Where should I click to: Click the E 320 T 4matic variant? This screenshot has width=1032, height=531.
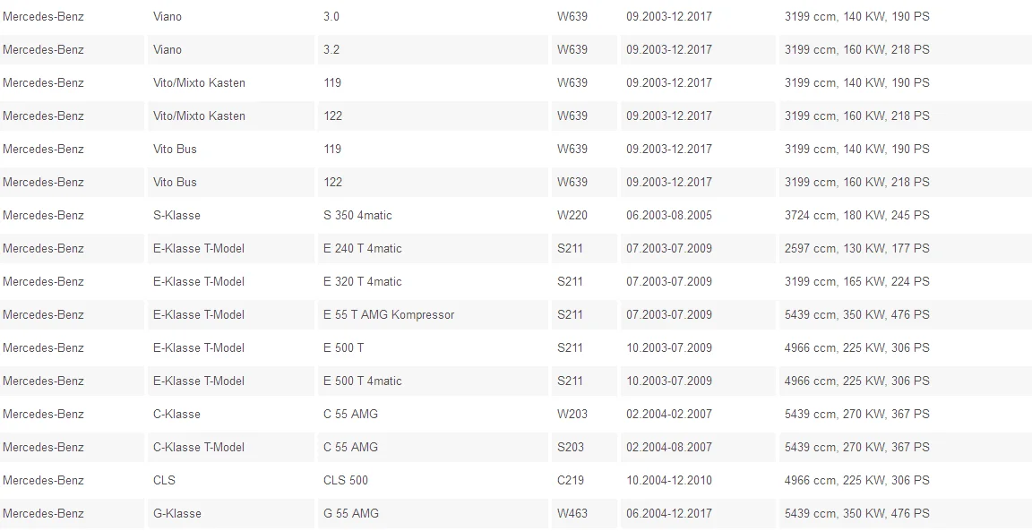click(x=362, y=282)
